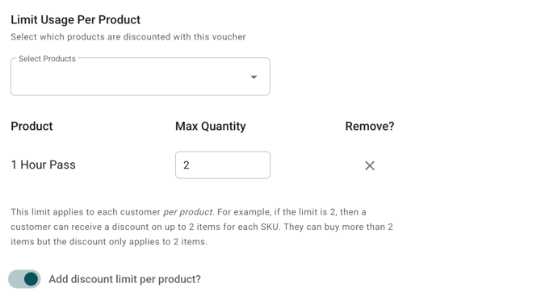Click the dark knob of the discount limit switch
541x296 pixels.
pyautogui.click(x=31, y=279)
